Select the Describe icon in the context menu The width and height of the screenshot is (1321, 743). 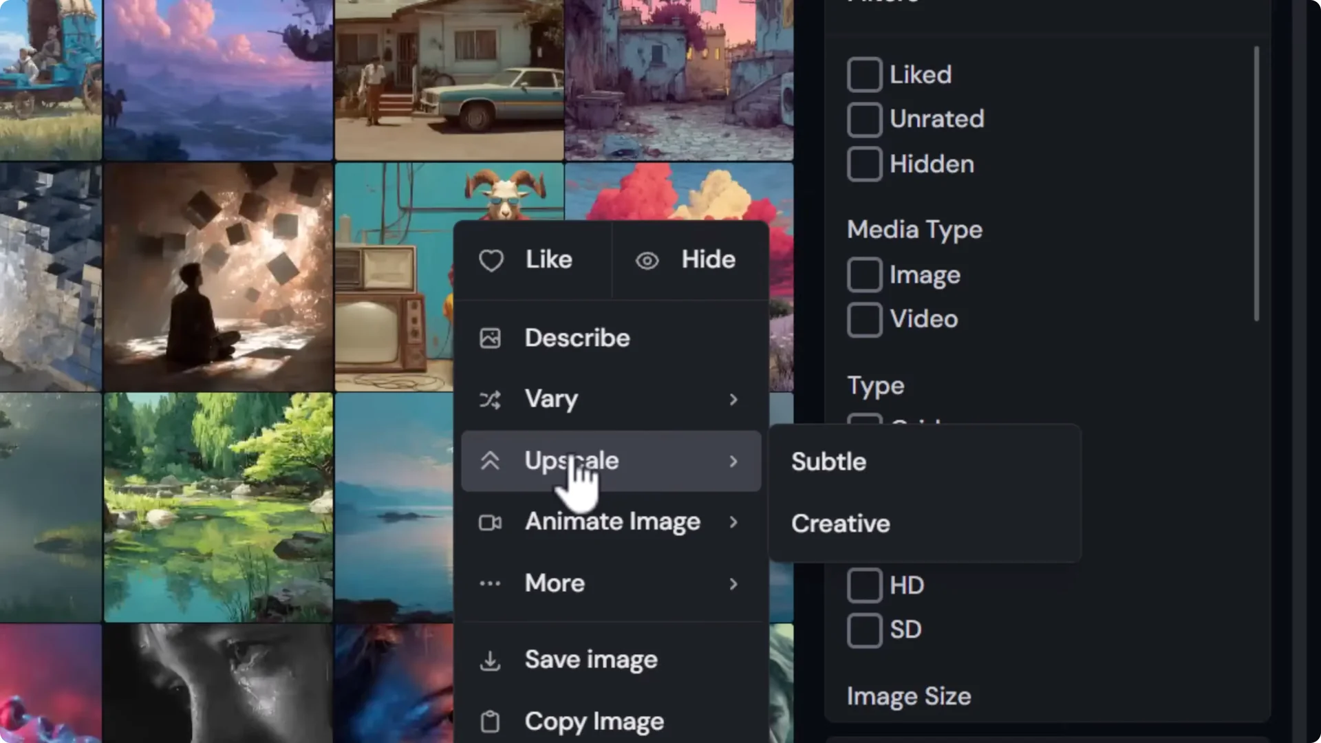click(x=490, y=337)
